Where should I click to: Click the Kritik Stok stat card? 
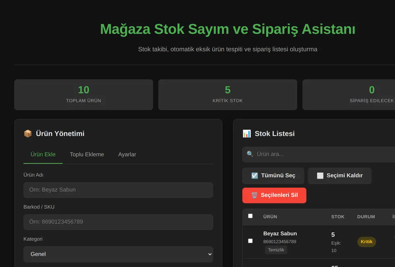pyautogui.click(x=227, y=94)
